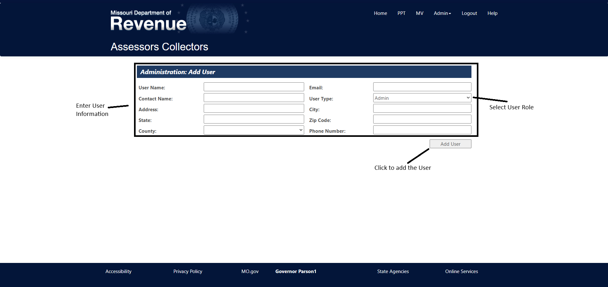This screenshot has height=287, width=608.
Task: Visit the Online Services footer link
Action: [x=461, y=271]
